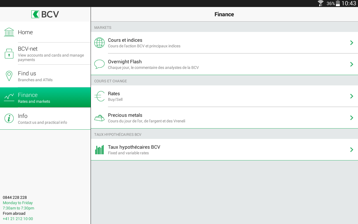Click the speech bubble Overnight Flash icon
Viewport: 358px width, 224px height.
point(99,64)
